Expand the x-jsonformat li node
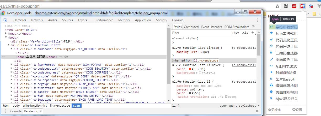This screenshot has height=116, width=321. [12, 65]
